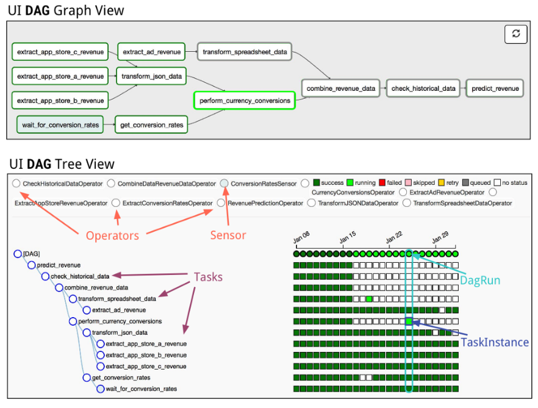Click the refresh button in Graph View
538x408 pixels.
pyautogui.click(x=515, y=34)
